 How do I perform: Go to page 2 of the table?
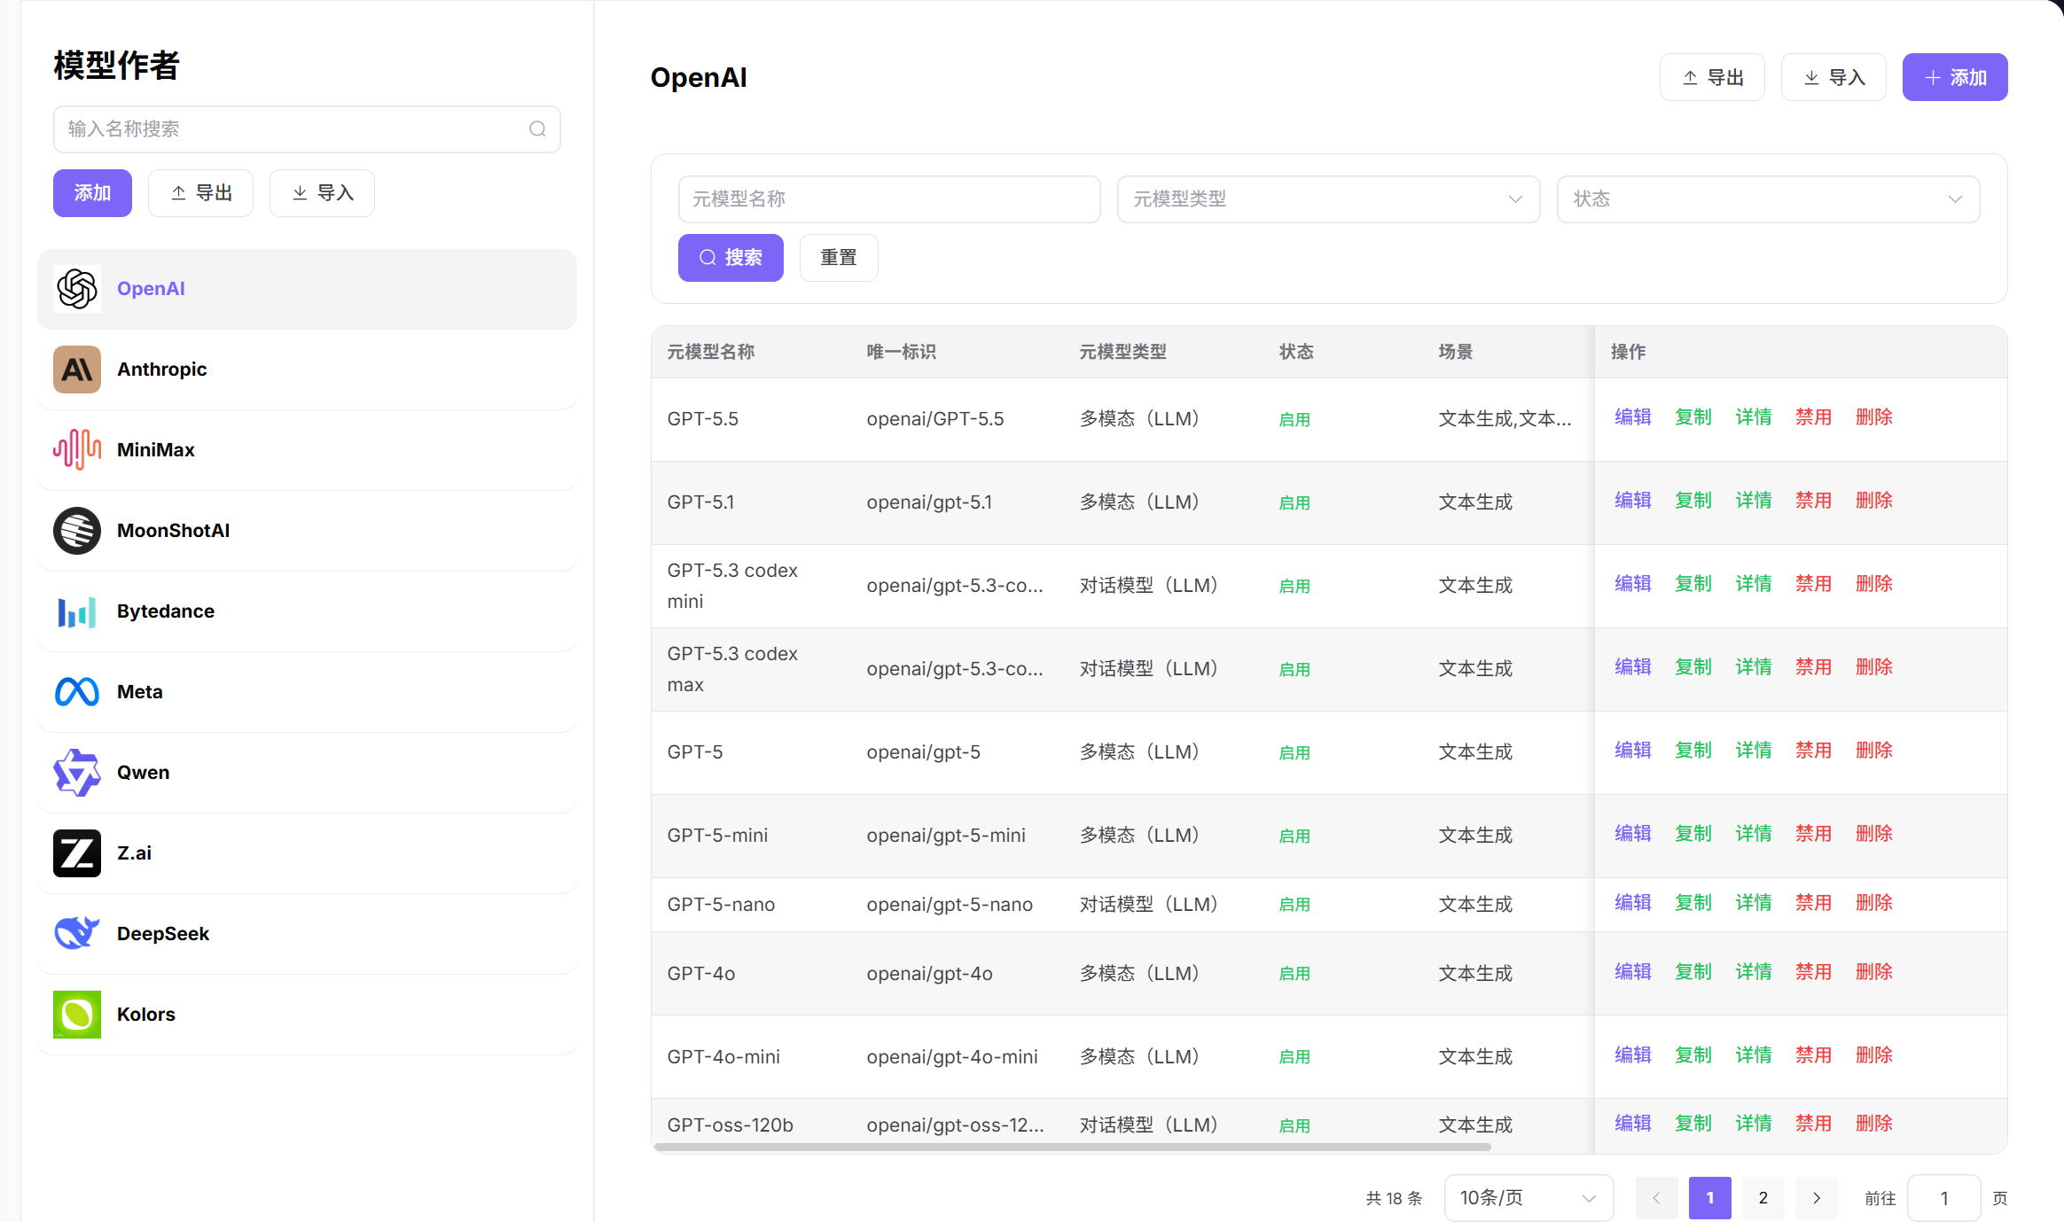click(1763, 1198)
